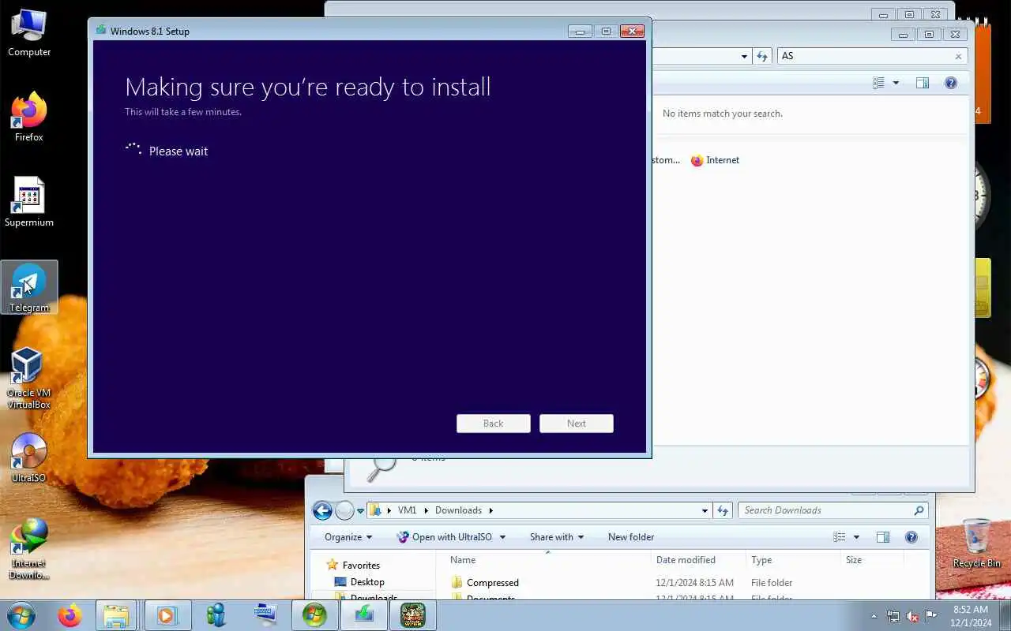Change view icon in Downloads window
The image size is (1011, 631).
tap(840, 537)
